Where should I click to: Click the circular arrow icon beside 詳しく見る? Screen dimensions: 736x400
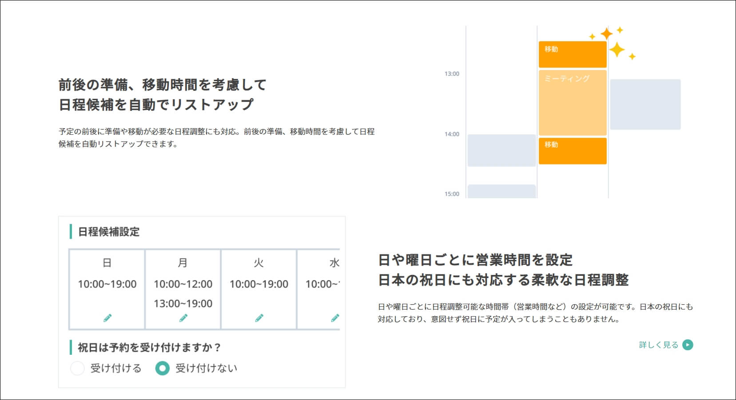point(688,345)
